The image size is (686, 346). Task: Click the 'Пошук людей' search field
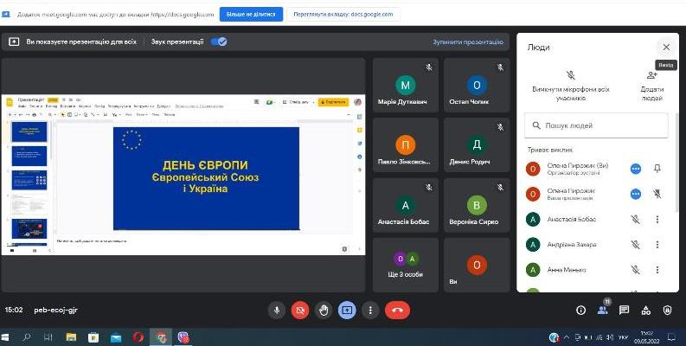tap(597, 125)
